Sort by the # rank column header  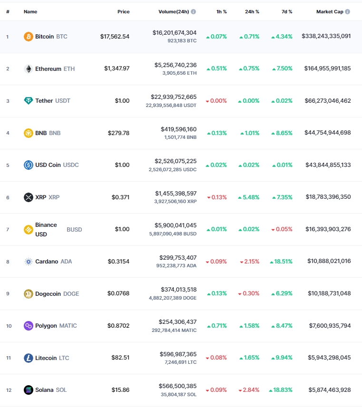pos(8,12)
